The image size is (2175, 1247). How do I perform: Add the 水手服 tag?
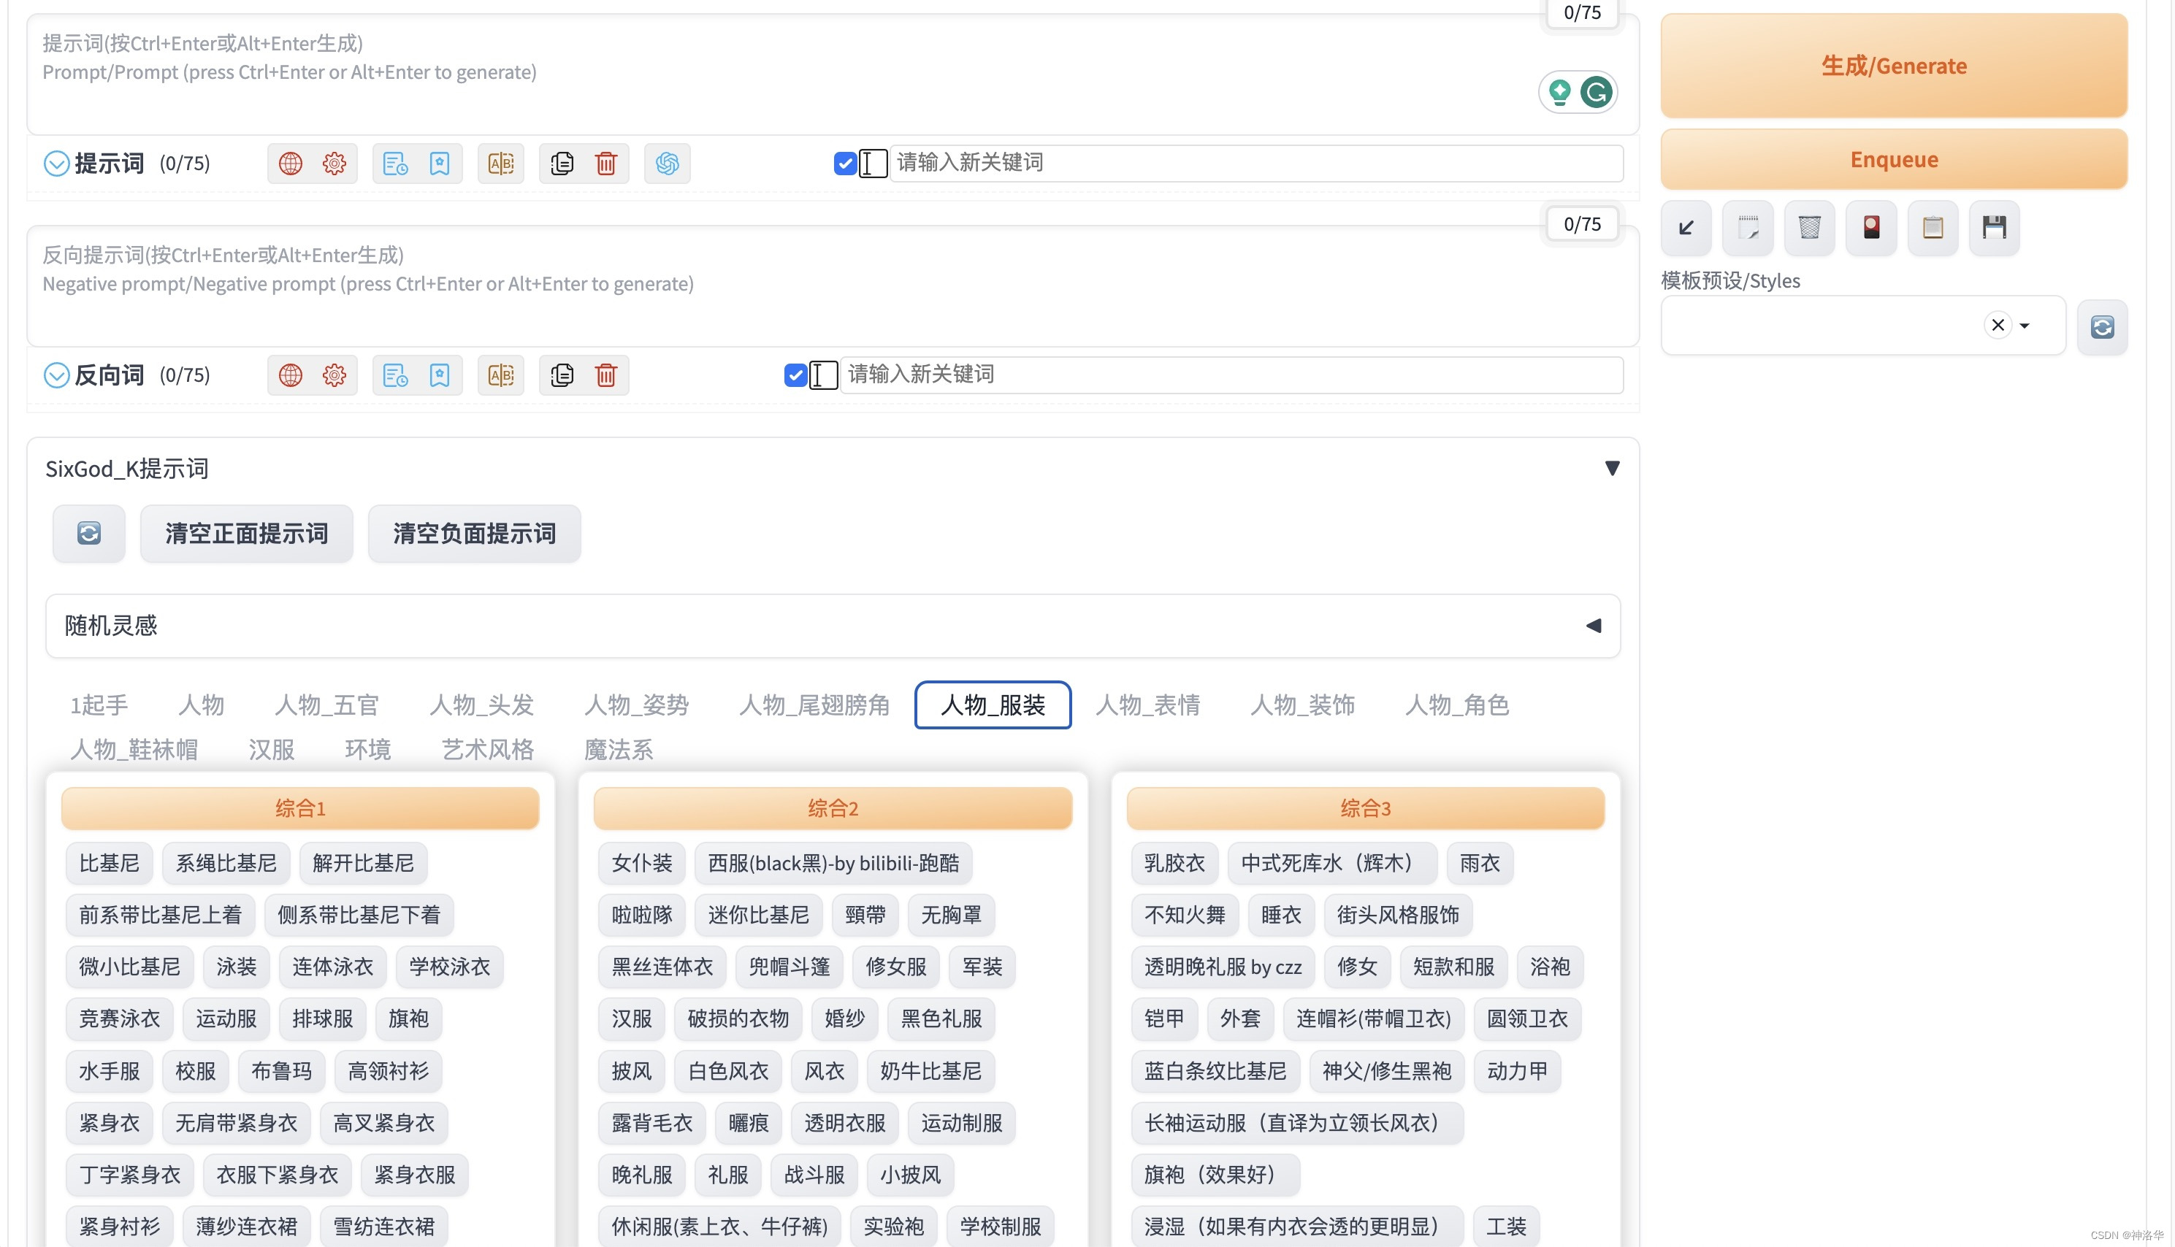coord(109,1070)
